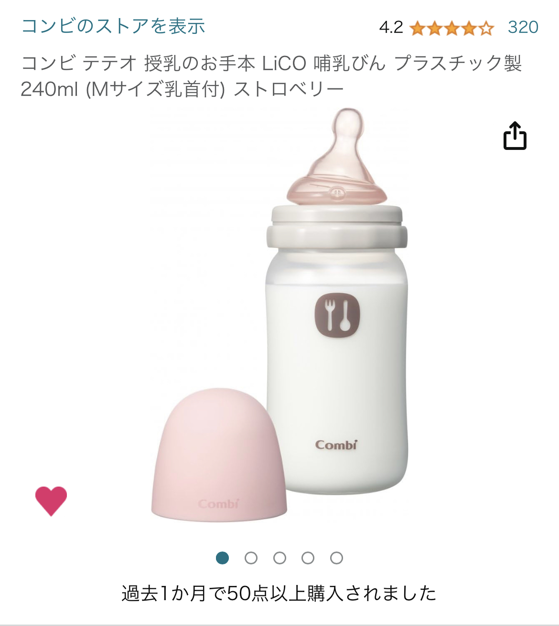The image size is (559, 626).
Task: Select the second image carousel dot
Action: (x=251, y=558)
